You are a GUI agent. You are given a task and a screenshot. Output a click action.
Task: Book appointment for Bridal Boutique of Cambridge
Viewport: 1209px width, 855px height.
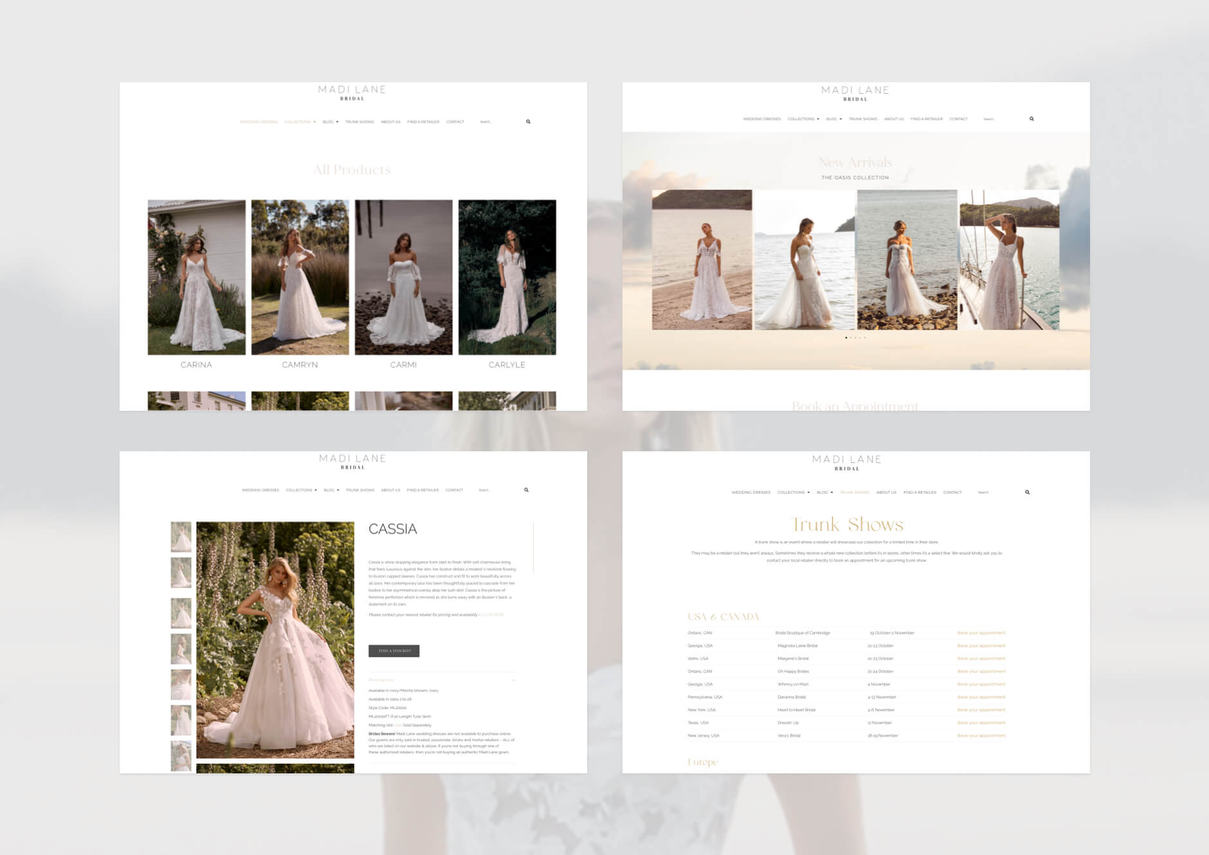pos(981,633)
